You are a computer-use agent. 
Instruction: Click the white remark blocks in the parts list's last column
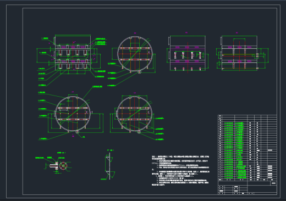click(x=270, y=171)
